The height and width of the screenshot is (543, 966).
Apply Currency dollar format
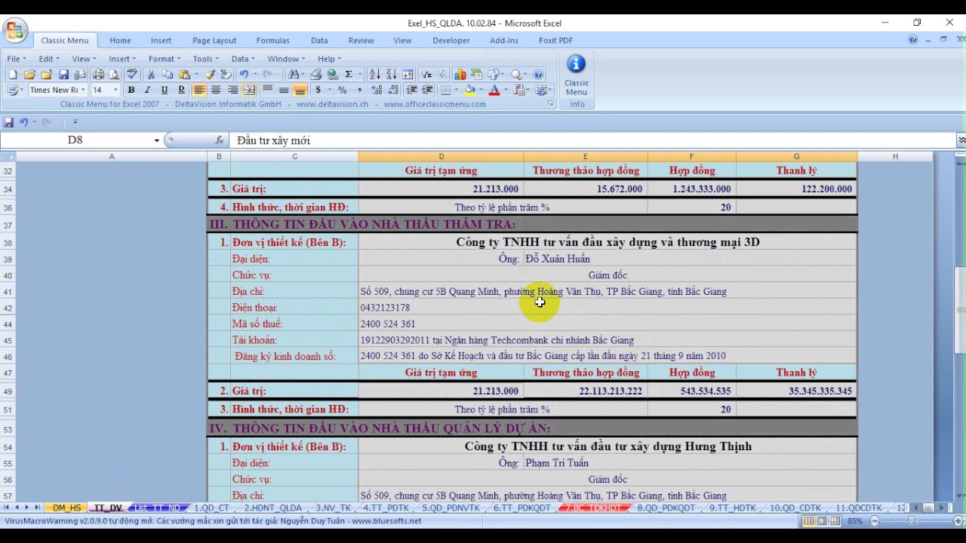pyautogui.click(x=318, y=90)
